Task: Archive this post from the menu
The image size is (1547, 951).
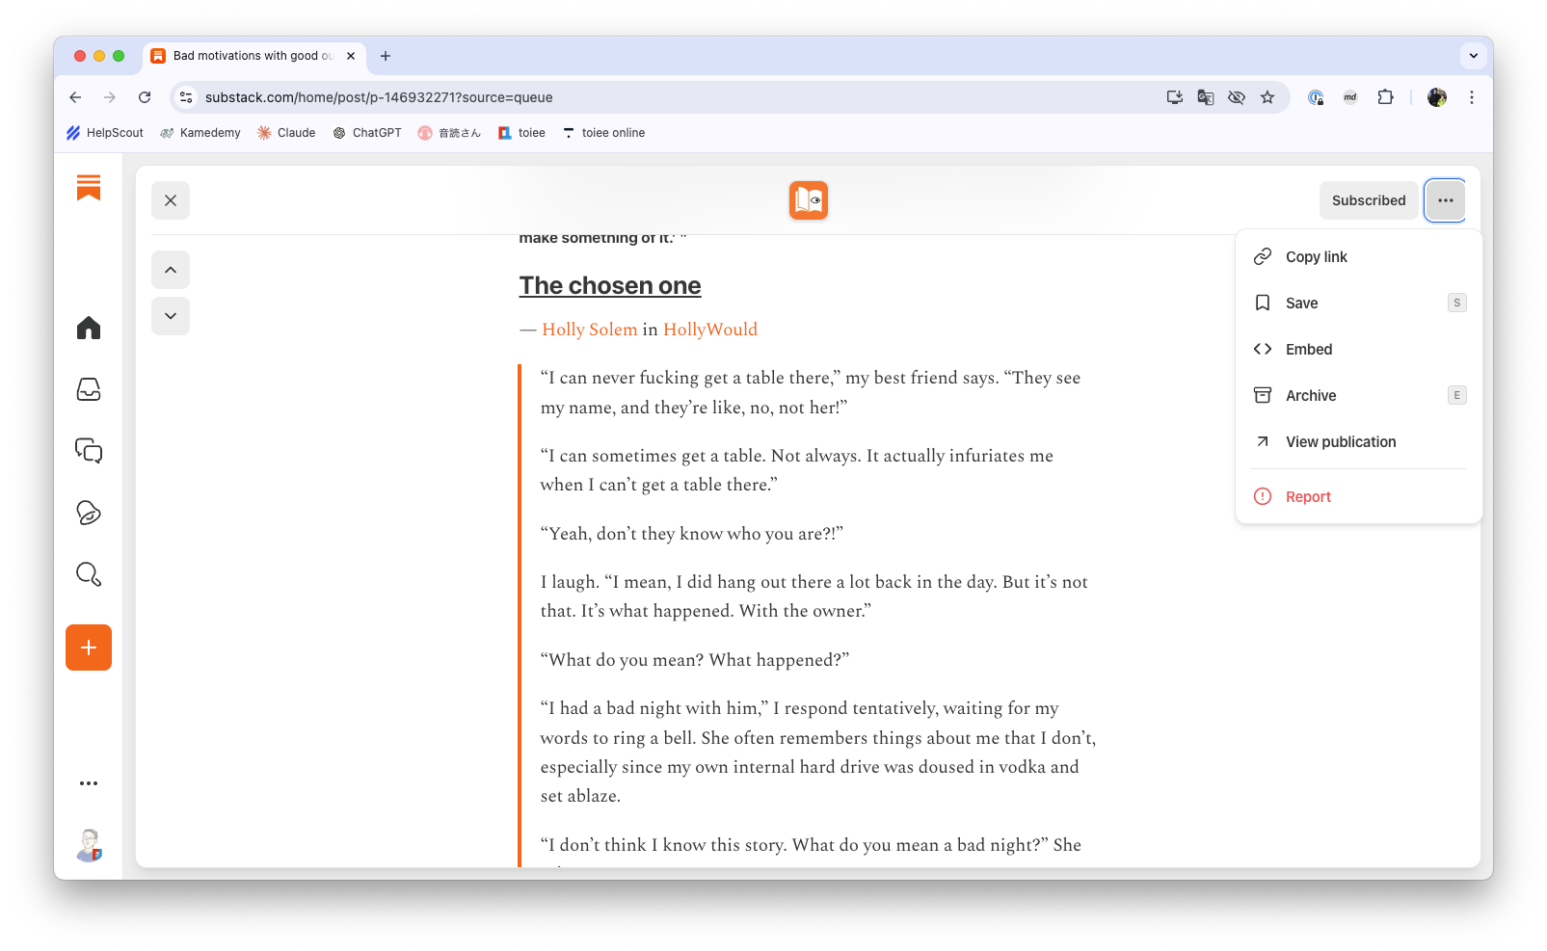Action: 1359,395
